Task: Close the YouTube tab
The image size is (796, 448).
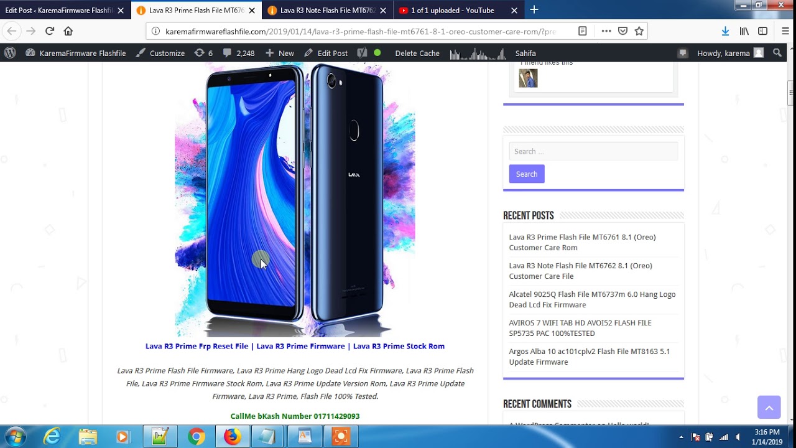Action: point(514,11)
